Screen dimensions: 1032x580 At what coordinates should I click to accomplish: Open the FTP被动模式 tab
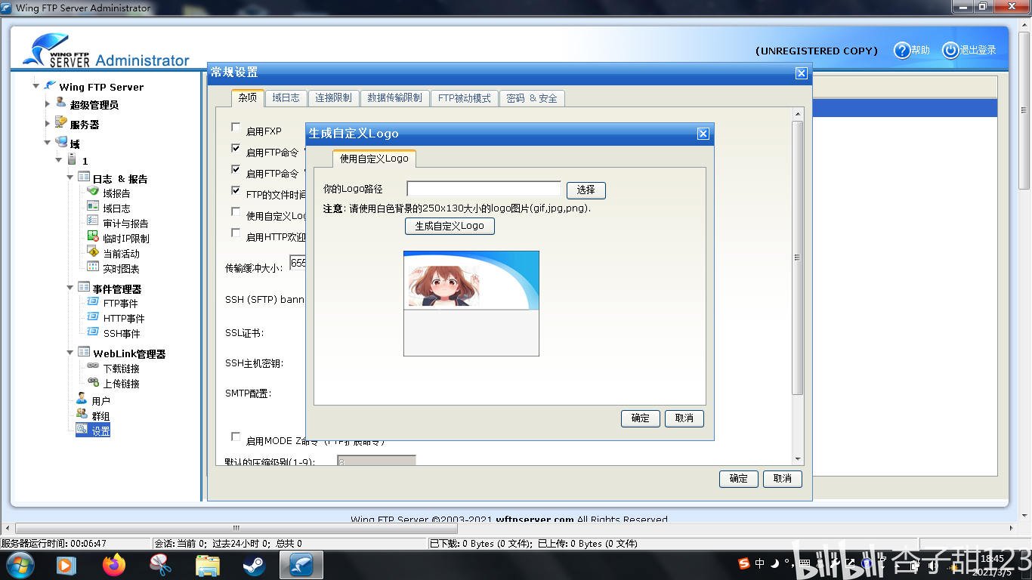coord(465,98)
